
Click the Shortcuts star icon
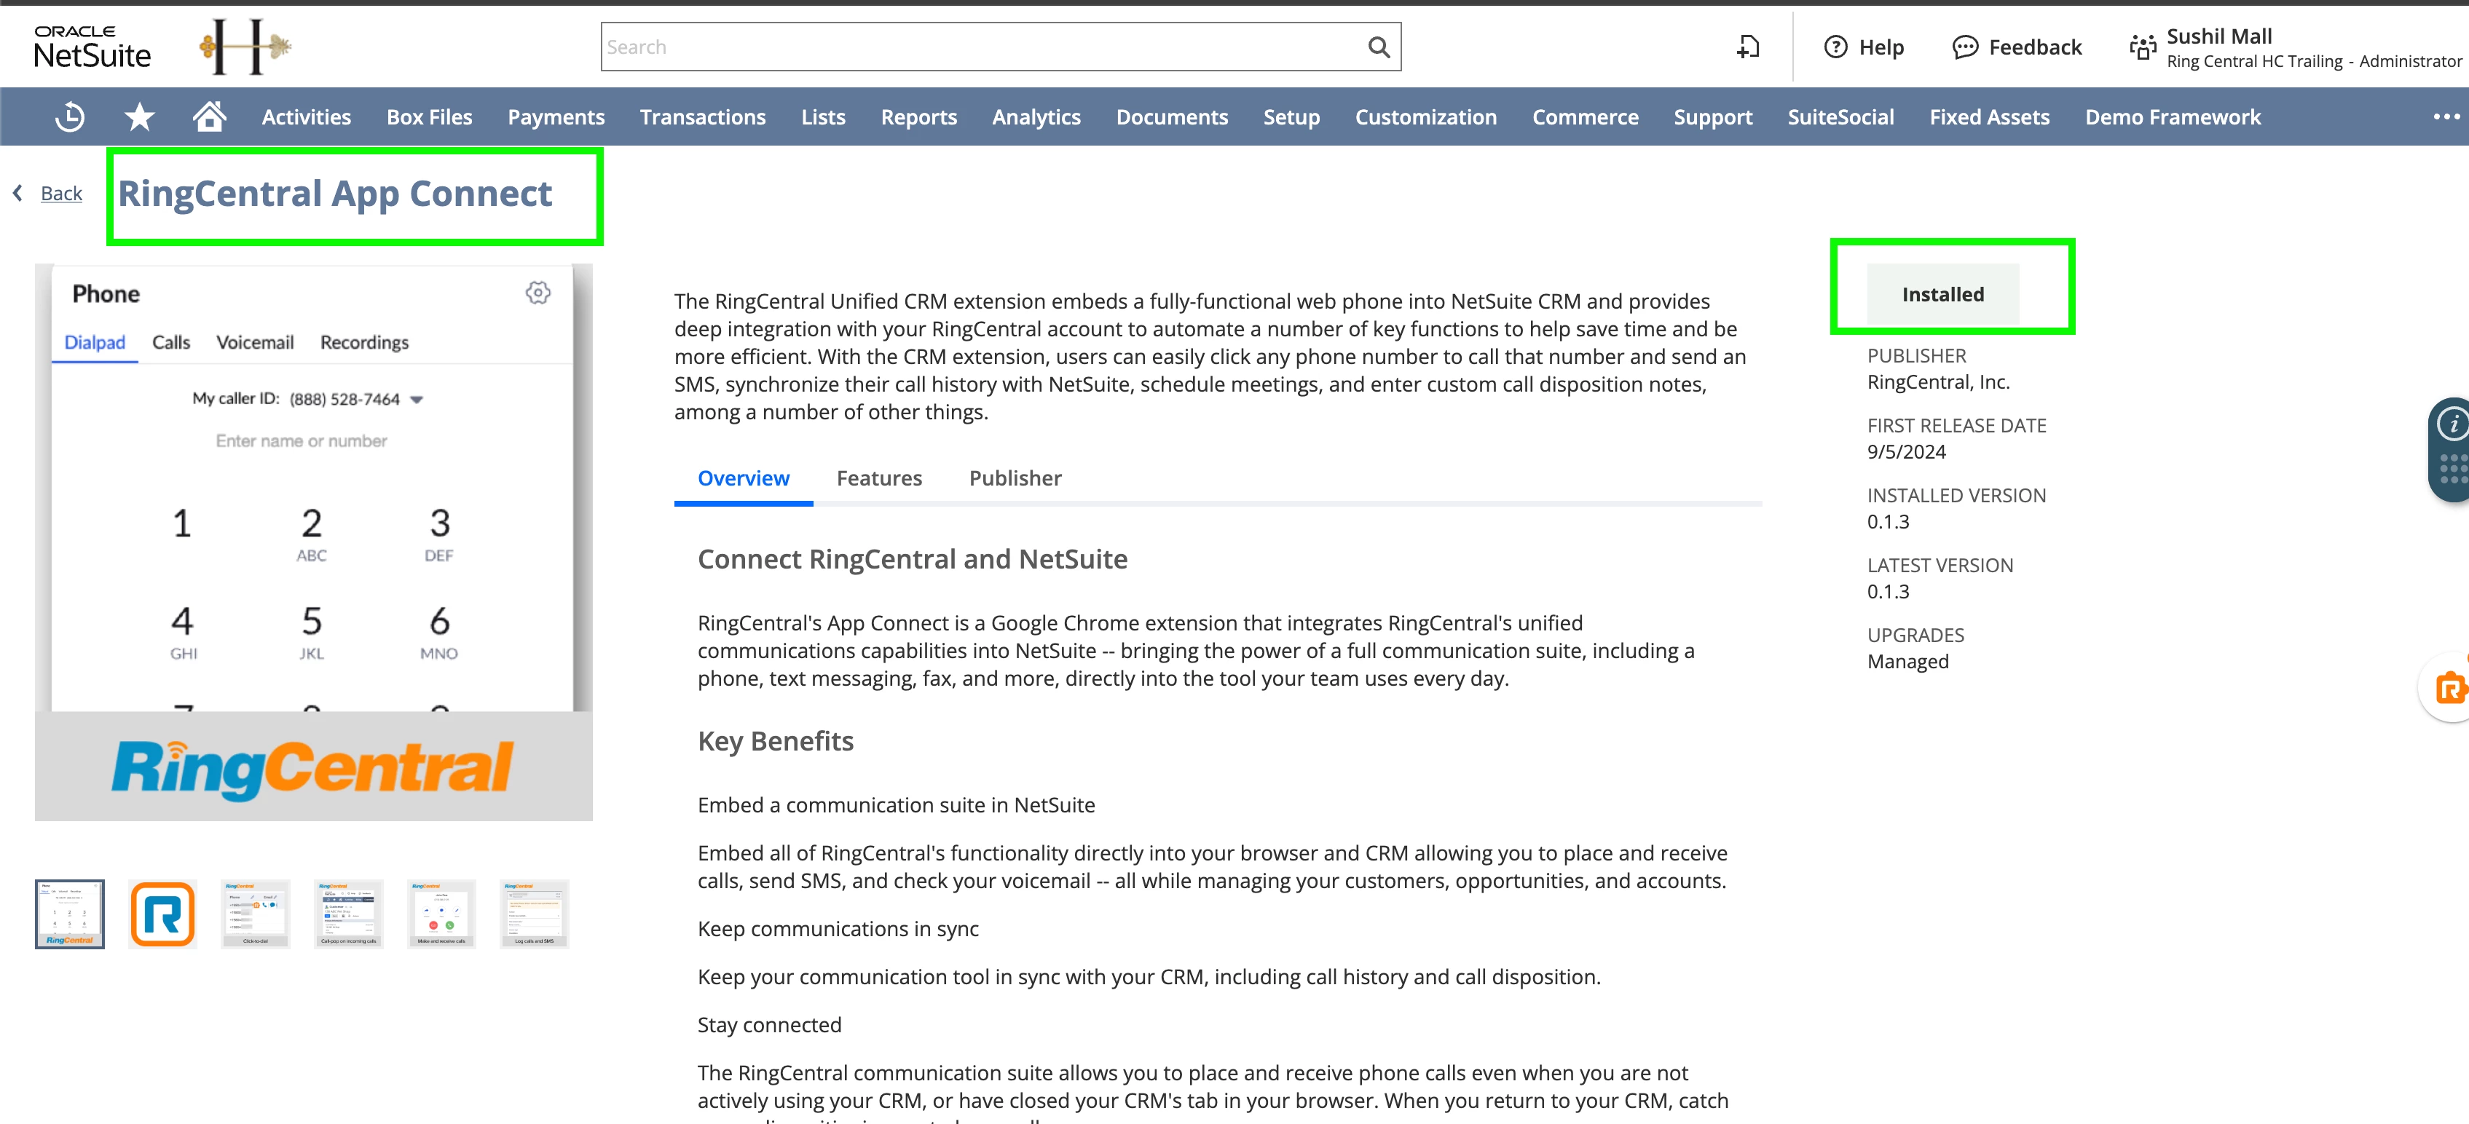tap(139, 117)
